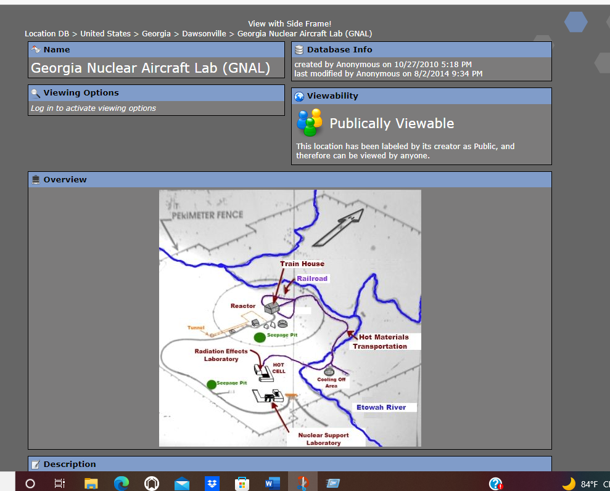The width and height of the screenshot is (610, 491).
Task: Click the 'Publically Viewable' heading text
Action: 392,124
